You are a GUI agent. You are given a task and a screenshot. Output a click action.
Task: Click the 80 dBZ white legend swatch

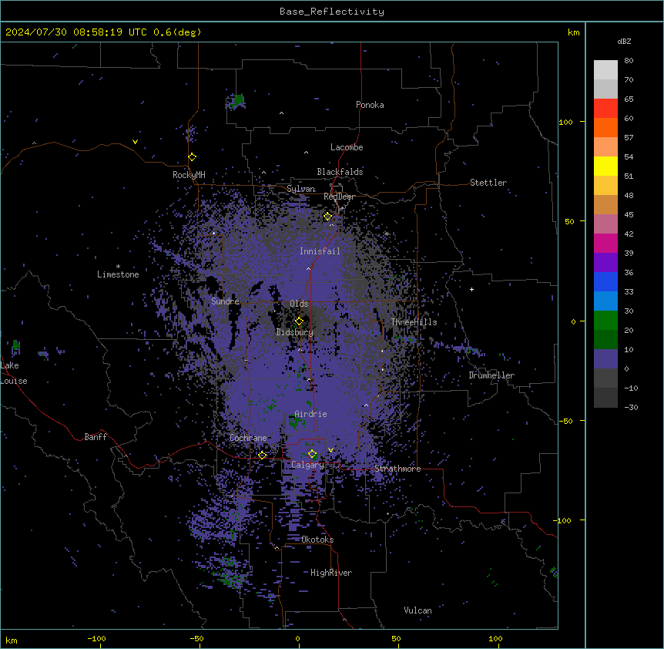[605, 70]
